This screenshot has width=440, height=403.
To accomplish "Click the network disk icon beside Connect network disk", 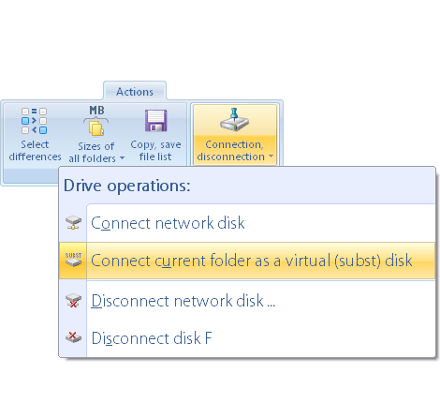I will pyautogui.click(x=73, y=223).
